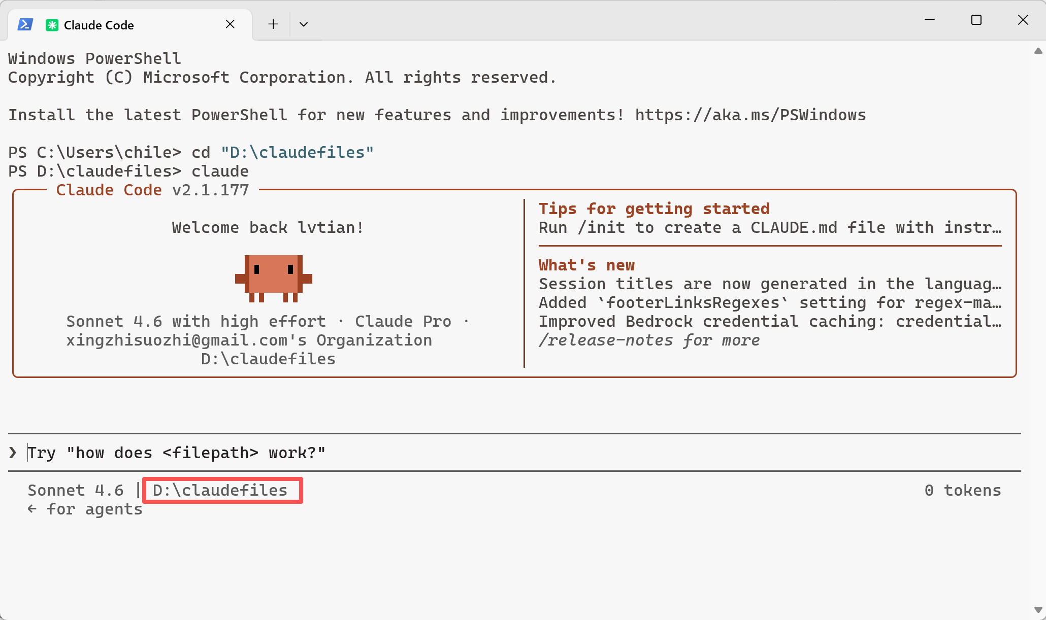Screen dimensions: 1046x620
Task: Close the Claude Code tab
Action: (230, 24)
